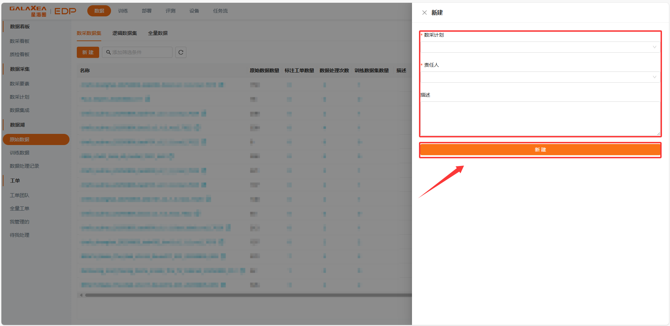670x326 pixels.
Task: Open the 数采计划 dropdown
Action: click(540, 47)
